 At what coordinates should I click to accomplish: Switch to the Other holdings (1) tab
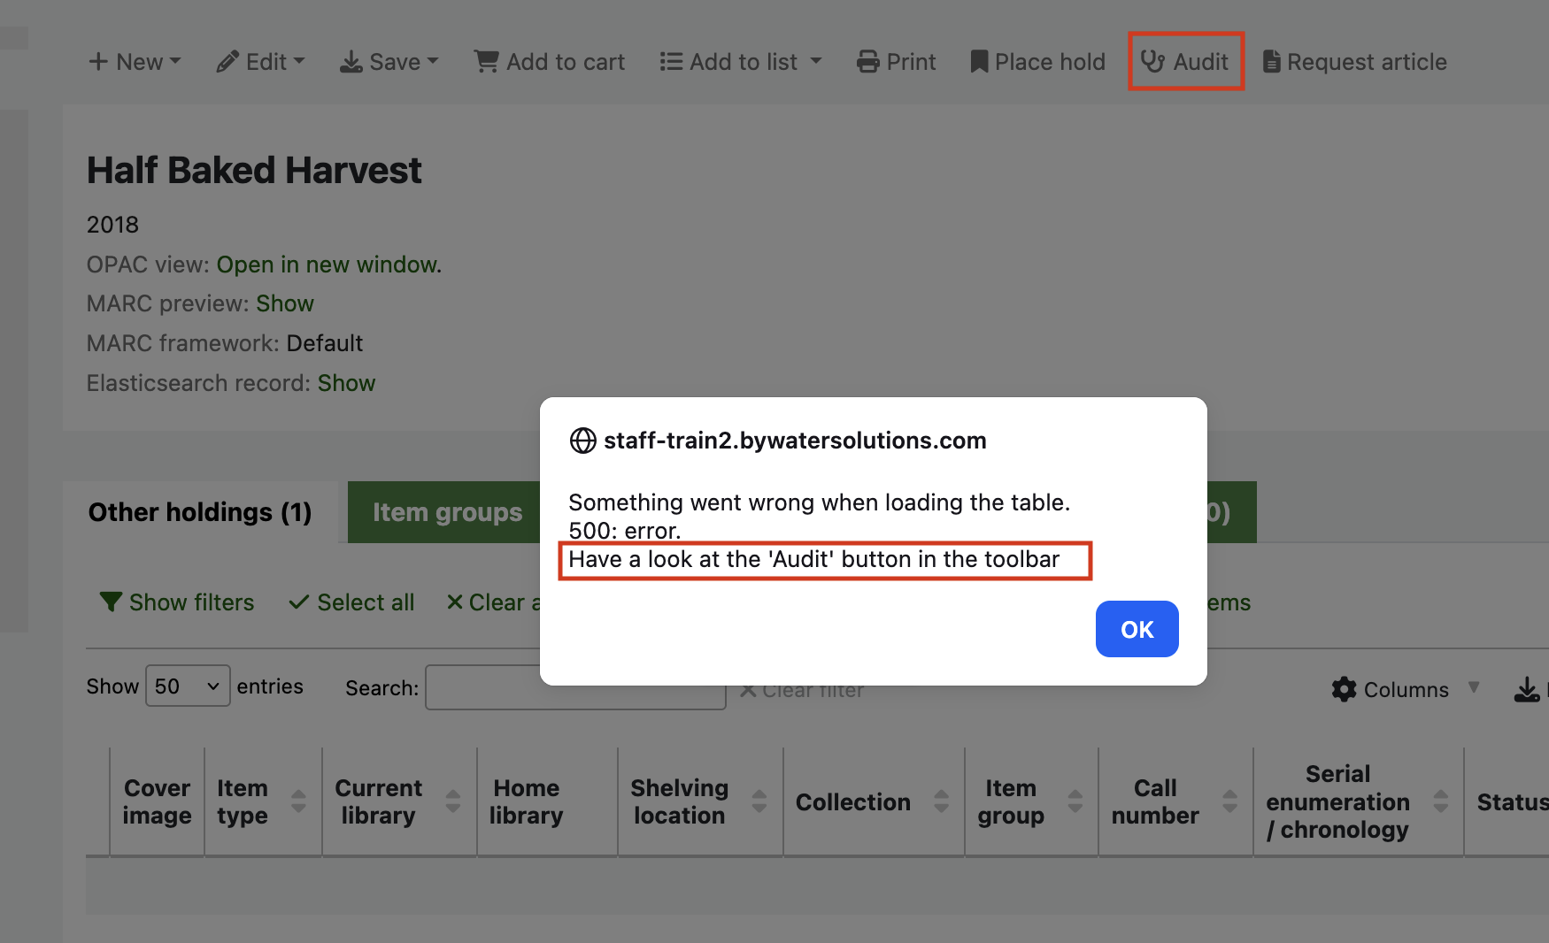(200, 512)
